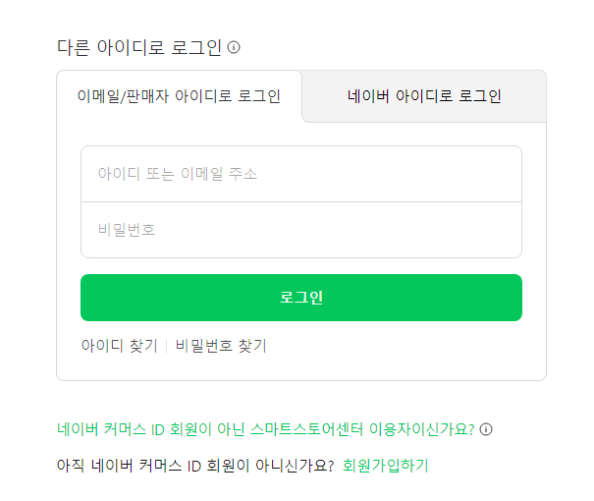Viewport: 594px width, 501px height.
Task: Follow the 비밀번호 찾기 link
Action: pos(221,346)
